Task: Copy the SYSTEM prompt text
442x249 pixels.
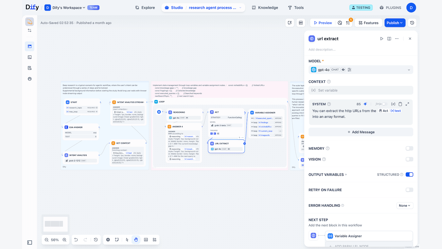Action: pos(400,104)
